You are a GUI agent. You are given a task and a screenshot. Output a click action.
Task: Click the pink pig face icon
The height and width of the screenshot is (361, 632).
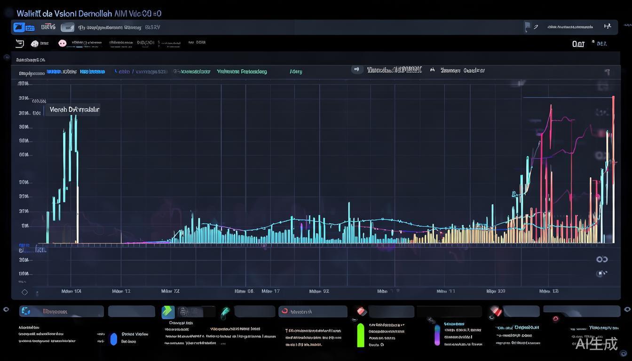coord(62,43)
